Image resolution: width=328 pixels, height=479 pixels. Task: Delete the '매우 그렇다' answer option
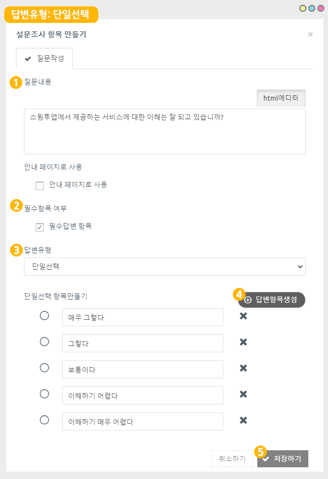(243, 316)
